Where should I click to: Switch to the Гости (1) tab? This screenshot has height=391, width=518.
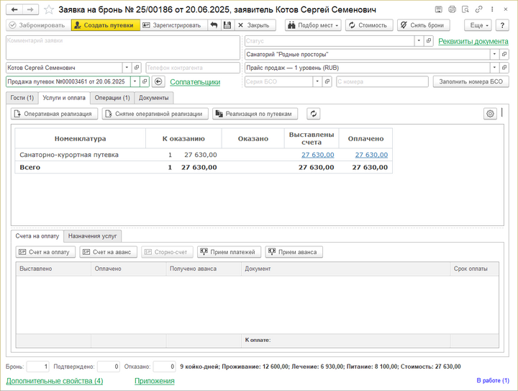point(22,98)
